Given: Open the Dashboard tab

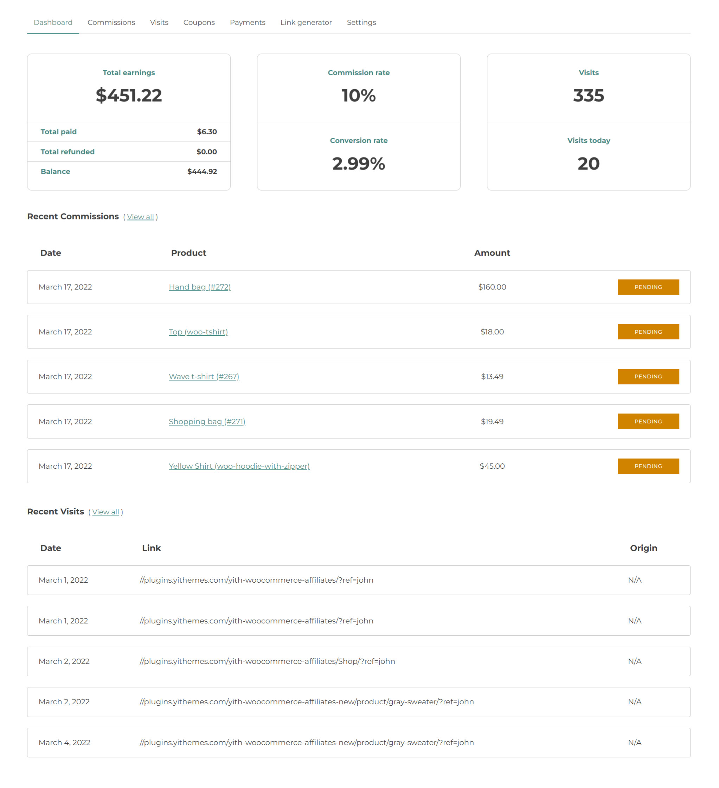Looking at the screenshot, I should point(53,22).
